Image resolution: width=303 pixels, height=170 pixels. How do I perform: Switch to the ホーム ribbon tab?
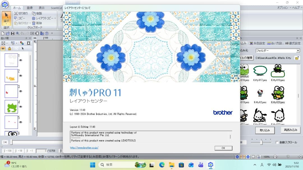click(17, 8)
